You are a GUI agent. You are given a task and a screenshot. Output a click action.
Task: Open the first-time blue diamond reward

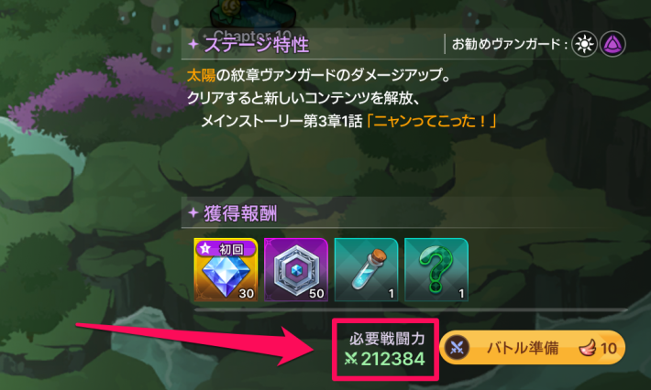coord(226,270)
